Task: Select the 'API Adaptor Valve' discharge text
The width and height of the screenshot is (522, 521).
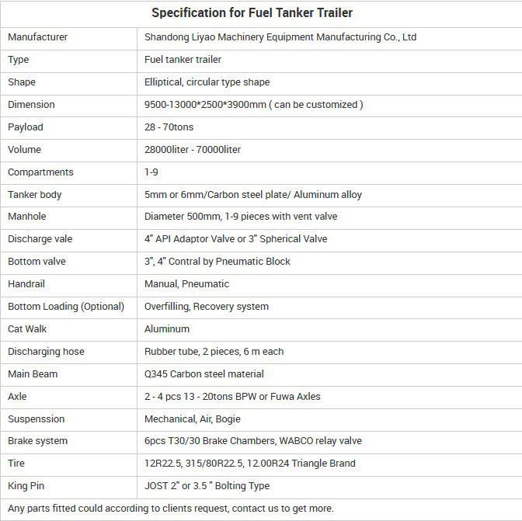Action: tap(195, 239)
